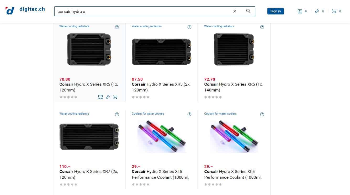Click in the 'corsair hydro x' search box
This screenshot has height=195, width=350.
[143, 11]
